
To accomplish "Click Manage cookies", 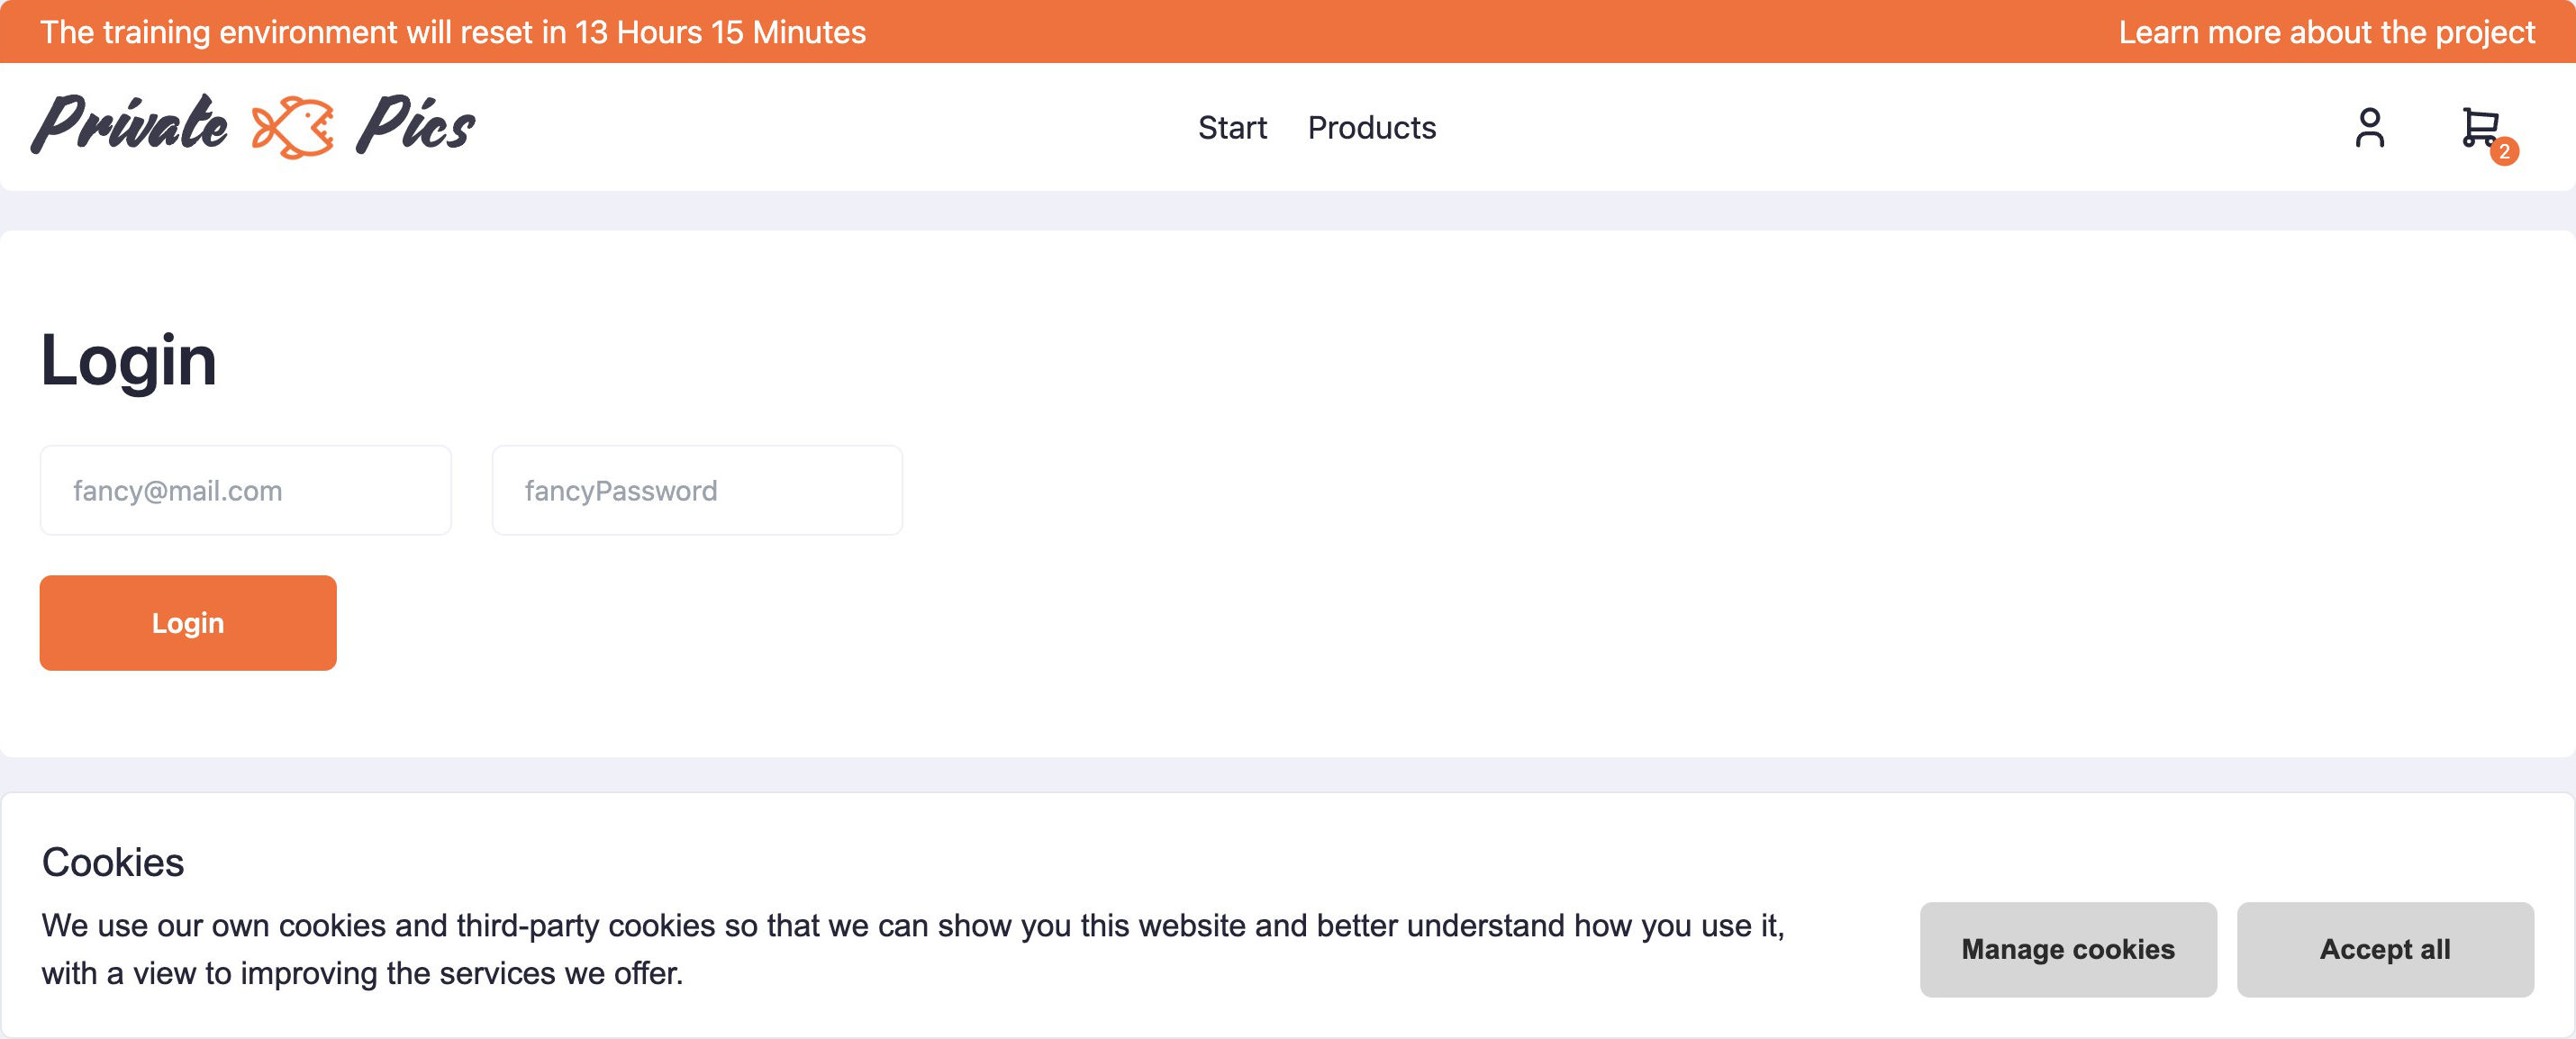I will (2068, 949).
